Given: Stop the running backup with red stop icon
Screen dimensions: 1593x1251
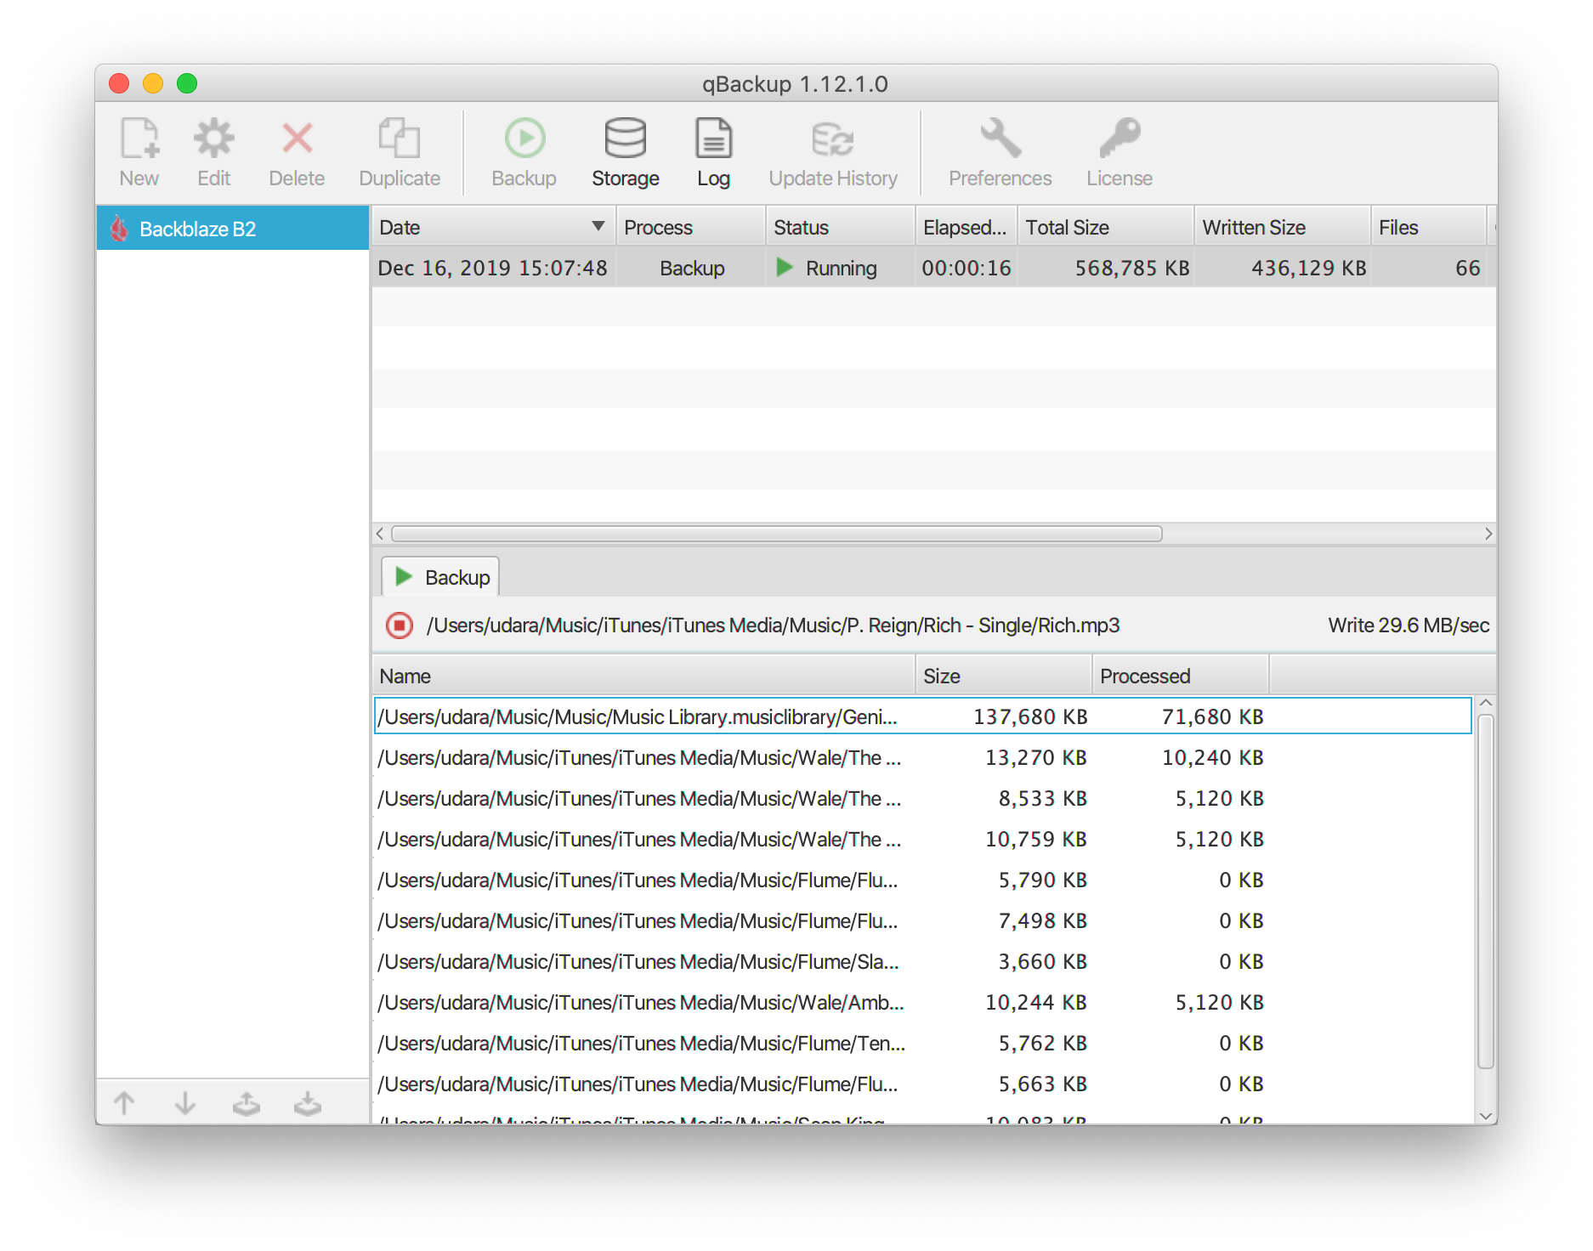Looking at the screenshot, I should (400, 625).
